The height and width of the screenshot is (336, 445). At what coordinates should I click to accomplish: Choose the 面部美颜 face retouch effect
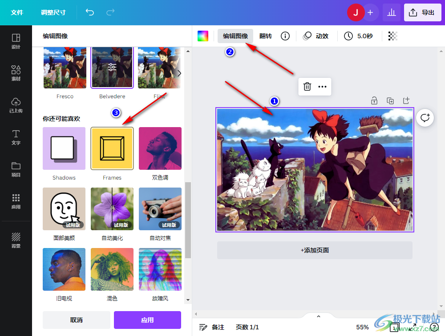tap(64, 209)
